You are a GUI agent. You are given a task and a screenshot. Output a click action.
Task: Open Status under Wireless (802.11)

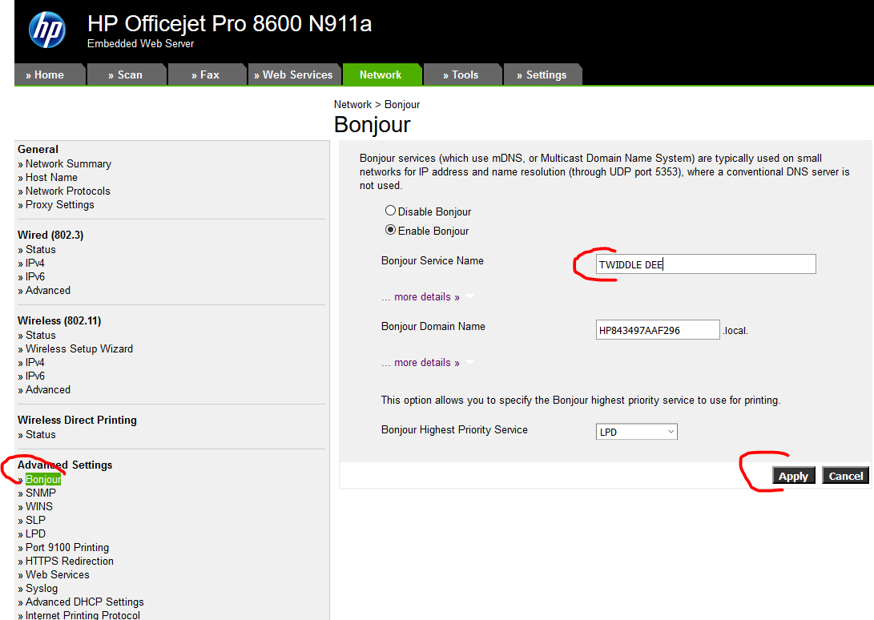tap(41, 335)
